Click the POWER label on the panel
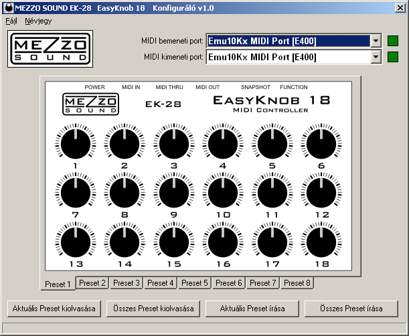Screen dimensions: 409x336 94,87
